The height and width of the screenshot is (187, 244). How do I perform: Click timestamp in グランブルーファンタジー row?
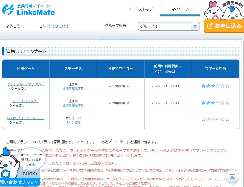168,86
